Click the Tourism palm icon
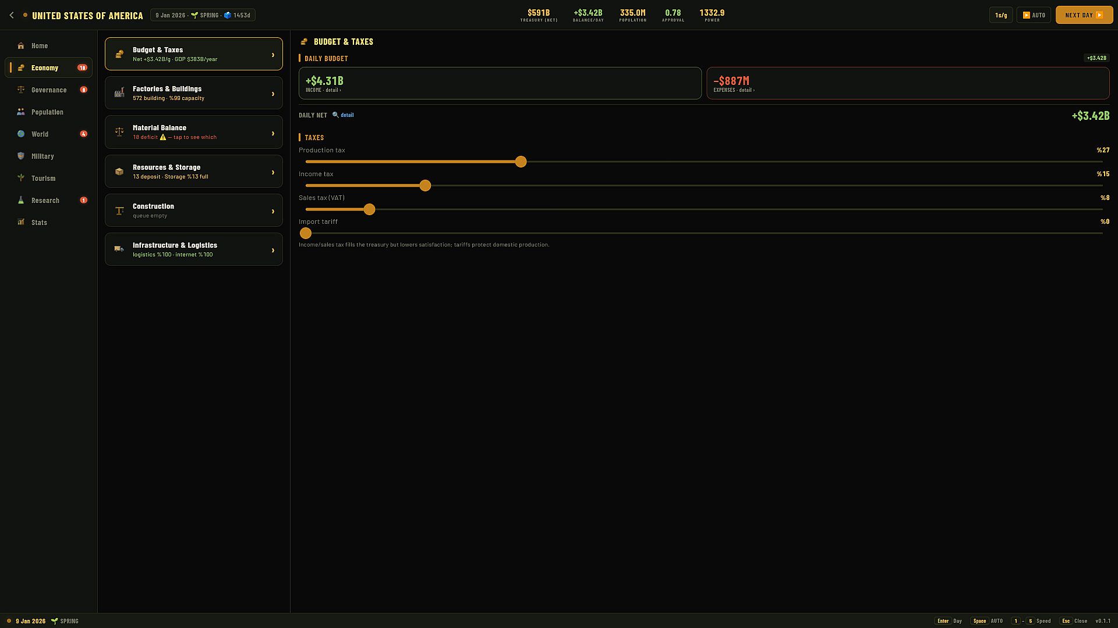Viewport: 1118px width, 628px height. [21, 179]
